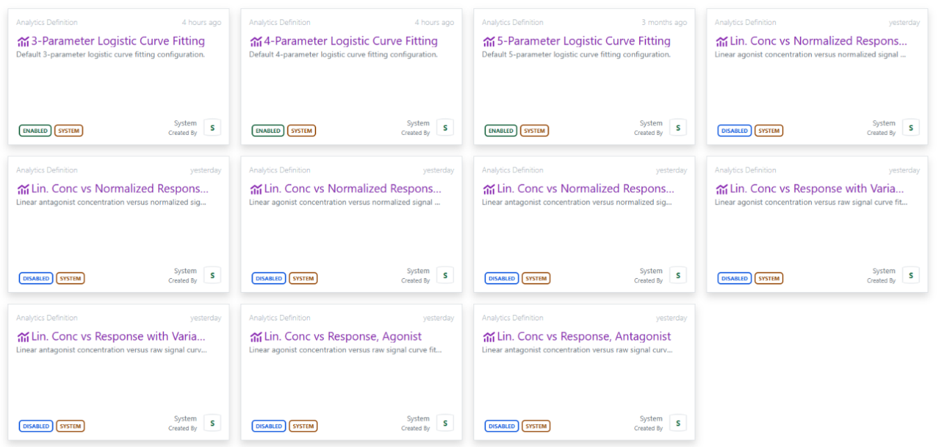
Task: Click DISABLED badge on Lin. Conc vs Response, Antagonist card
Action: pos(502,426)
